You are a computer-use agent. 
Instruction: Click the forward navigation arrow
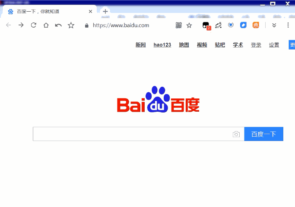(21, 25)
